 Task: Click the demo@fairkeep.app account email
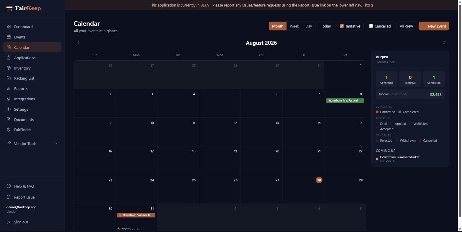[21, 207]
